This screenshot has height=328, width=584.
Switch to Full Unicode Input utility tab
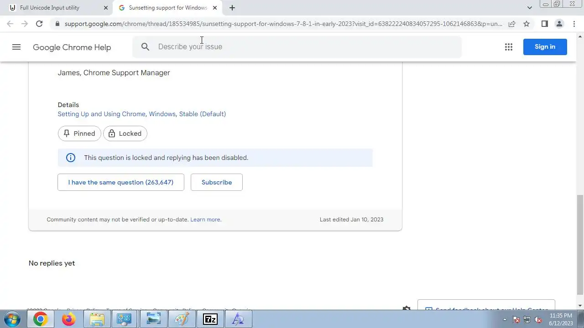[x=49, y=8]
